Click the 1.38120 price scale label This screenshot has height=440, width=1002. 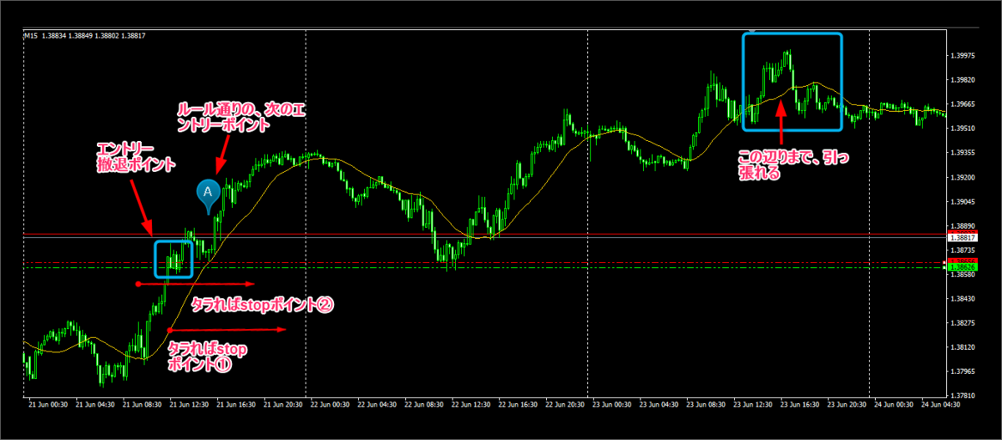964,346
